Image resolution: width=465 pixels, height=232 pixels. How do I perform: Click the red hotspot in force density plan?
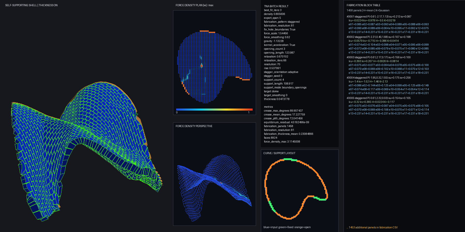point(202,65)
